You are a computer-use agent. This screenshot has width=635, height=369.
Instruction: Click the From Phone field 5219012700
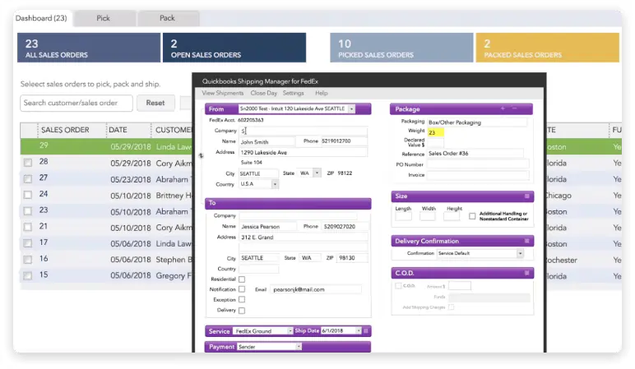click(x=344, y=141)
